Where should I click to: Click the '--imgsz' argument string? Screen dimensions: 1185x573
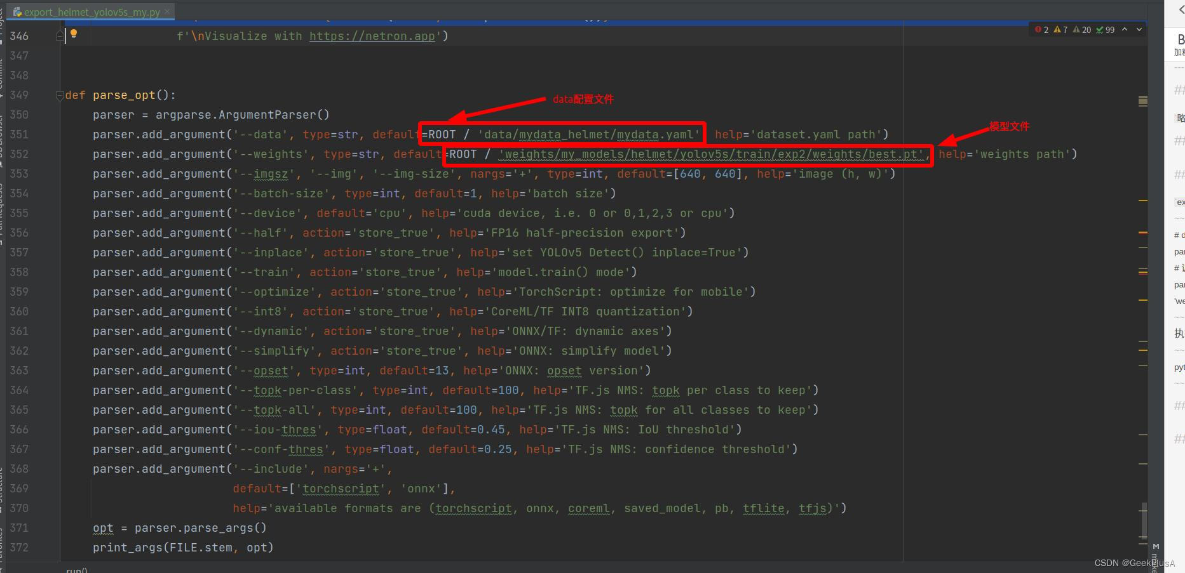[x=264, y=174]
